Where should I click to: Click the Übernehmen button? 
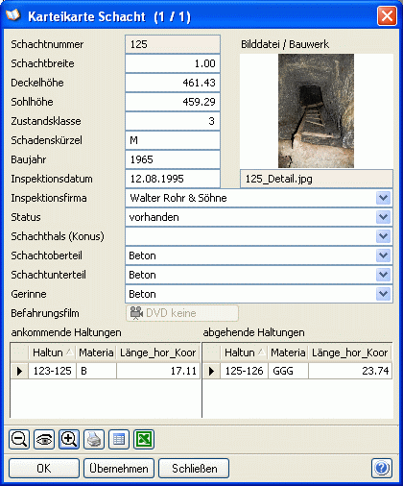pos(119,469)
